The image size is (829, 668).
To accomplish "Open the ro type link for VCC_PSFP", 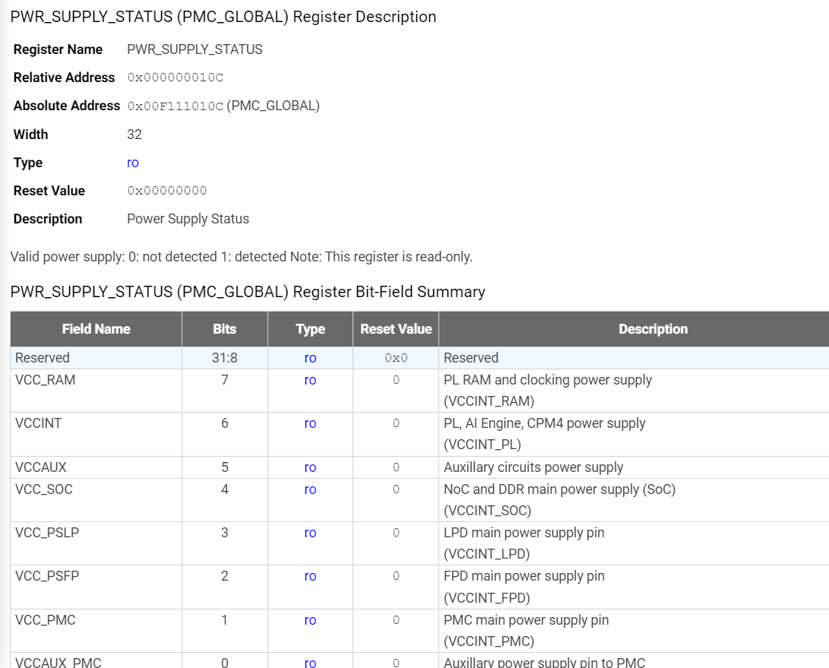I will pyautogui.click(x=309, y=576).
